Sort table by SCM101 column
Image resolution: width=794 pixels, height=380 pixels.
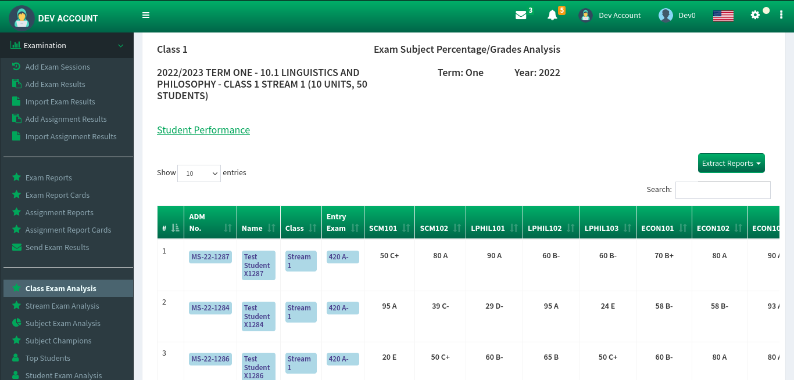(x=389, y=222)
